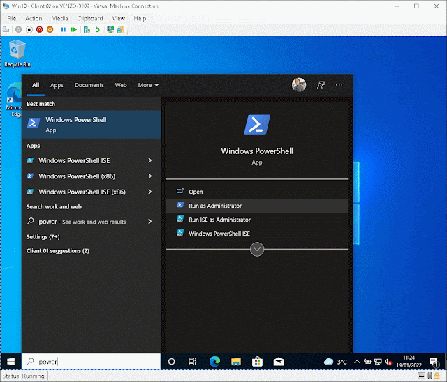447x382 pixels.
Task: Click the muted volume tray icon
Action: coord(388,362)
